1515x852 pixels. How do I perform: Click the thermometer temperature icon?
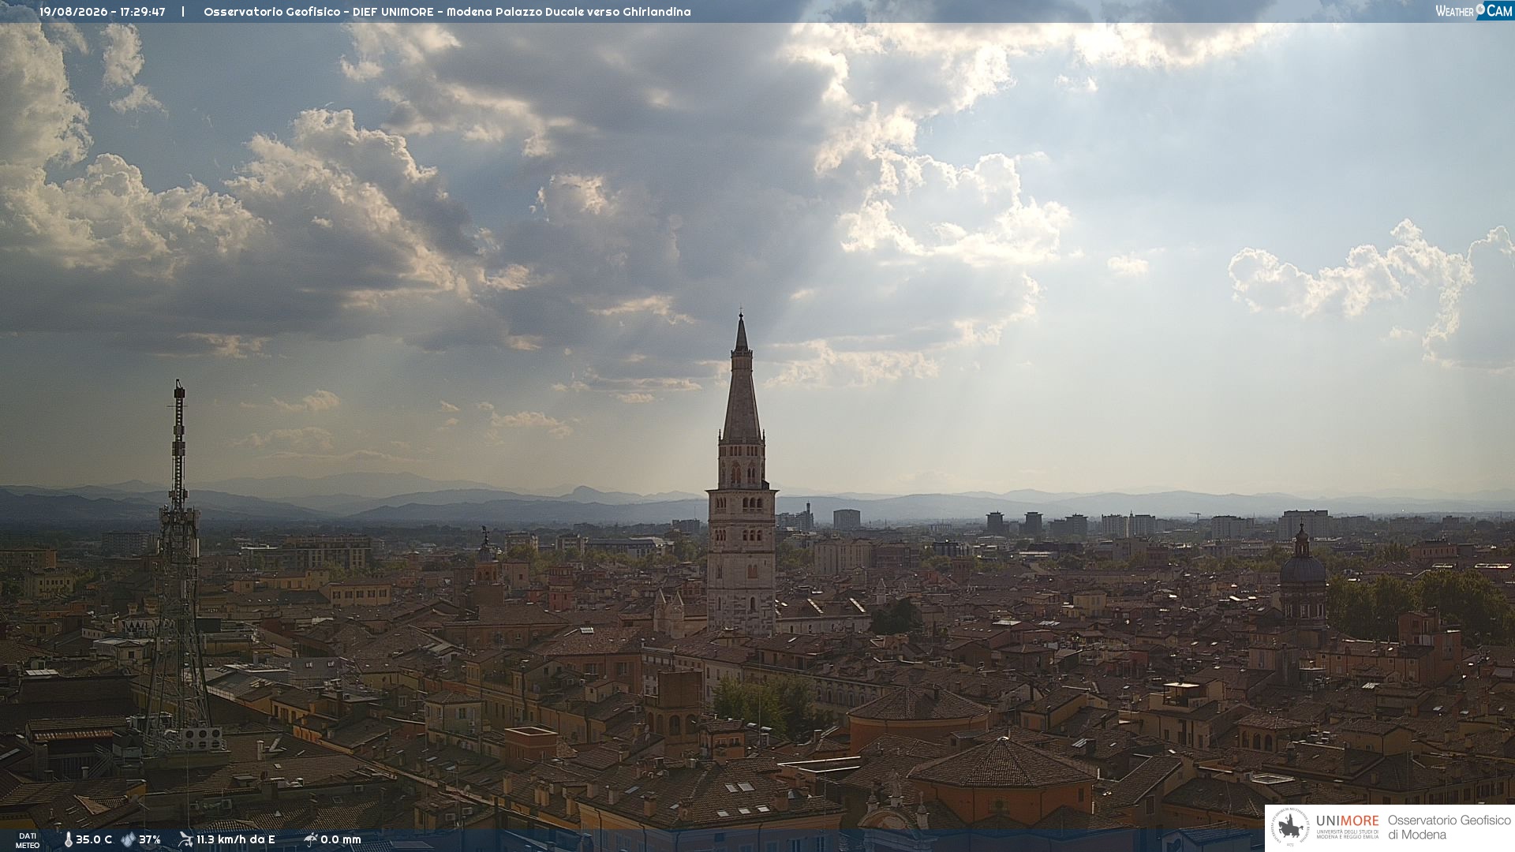tap(69, 840)
